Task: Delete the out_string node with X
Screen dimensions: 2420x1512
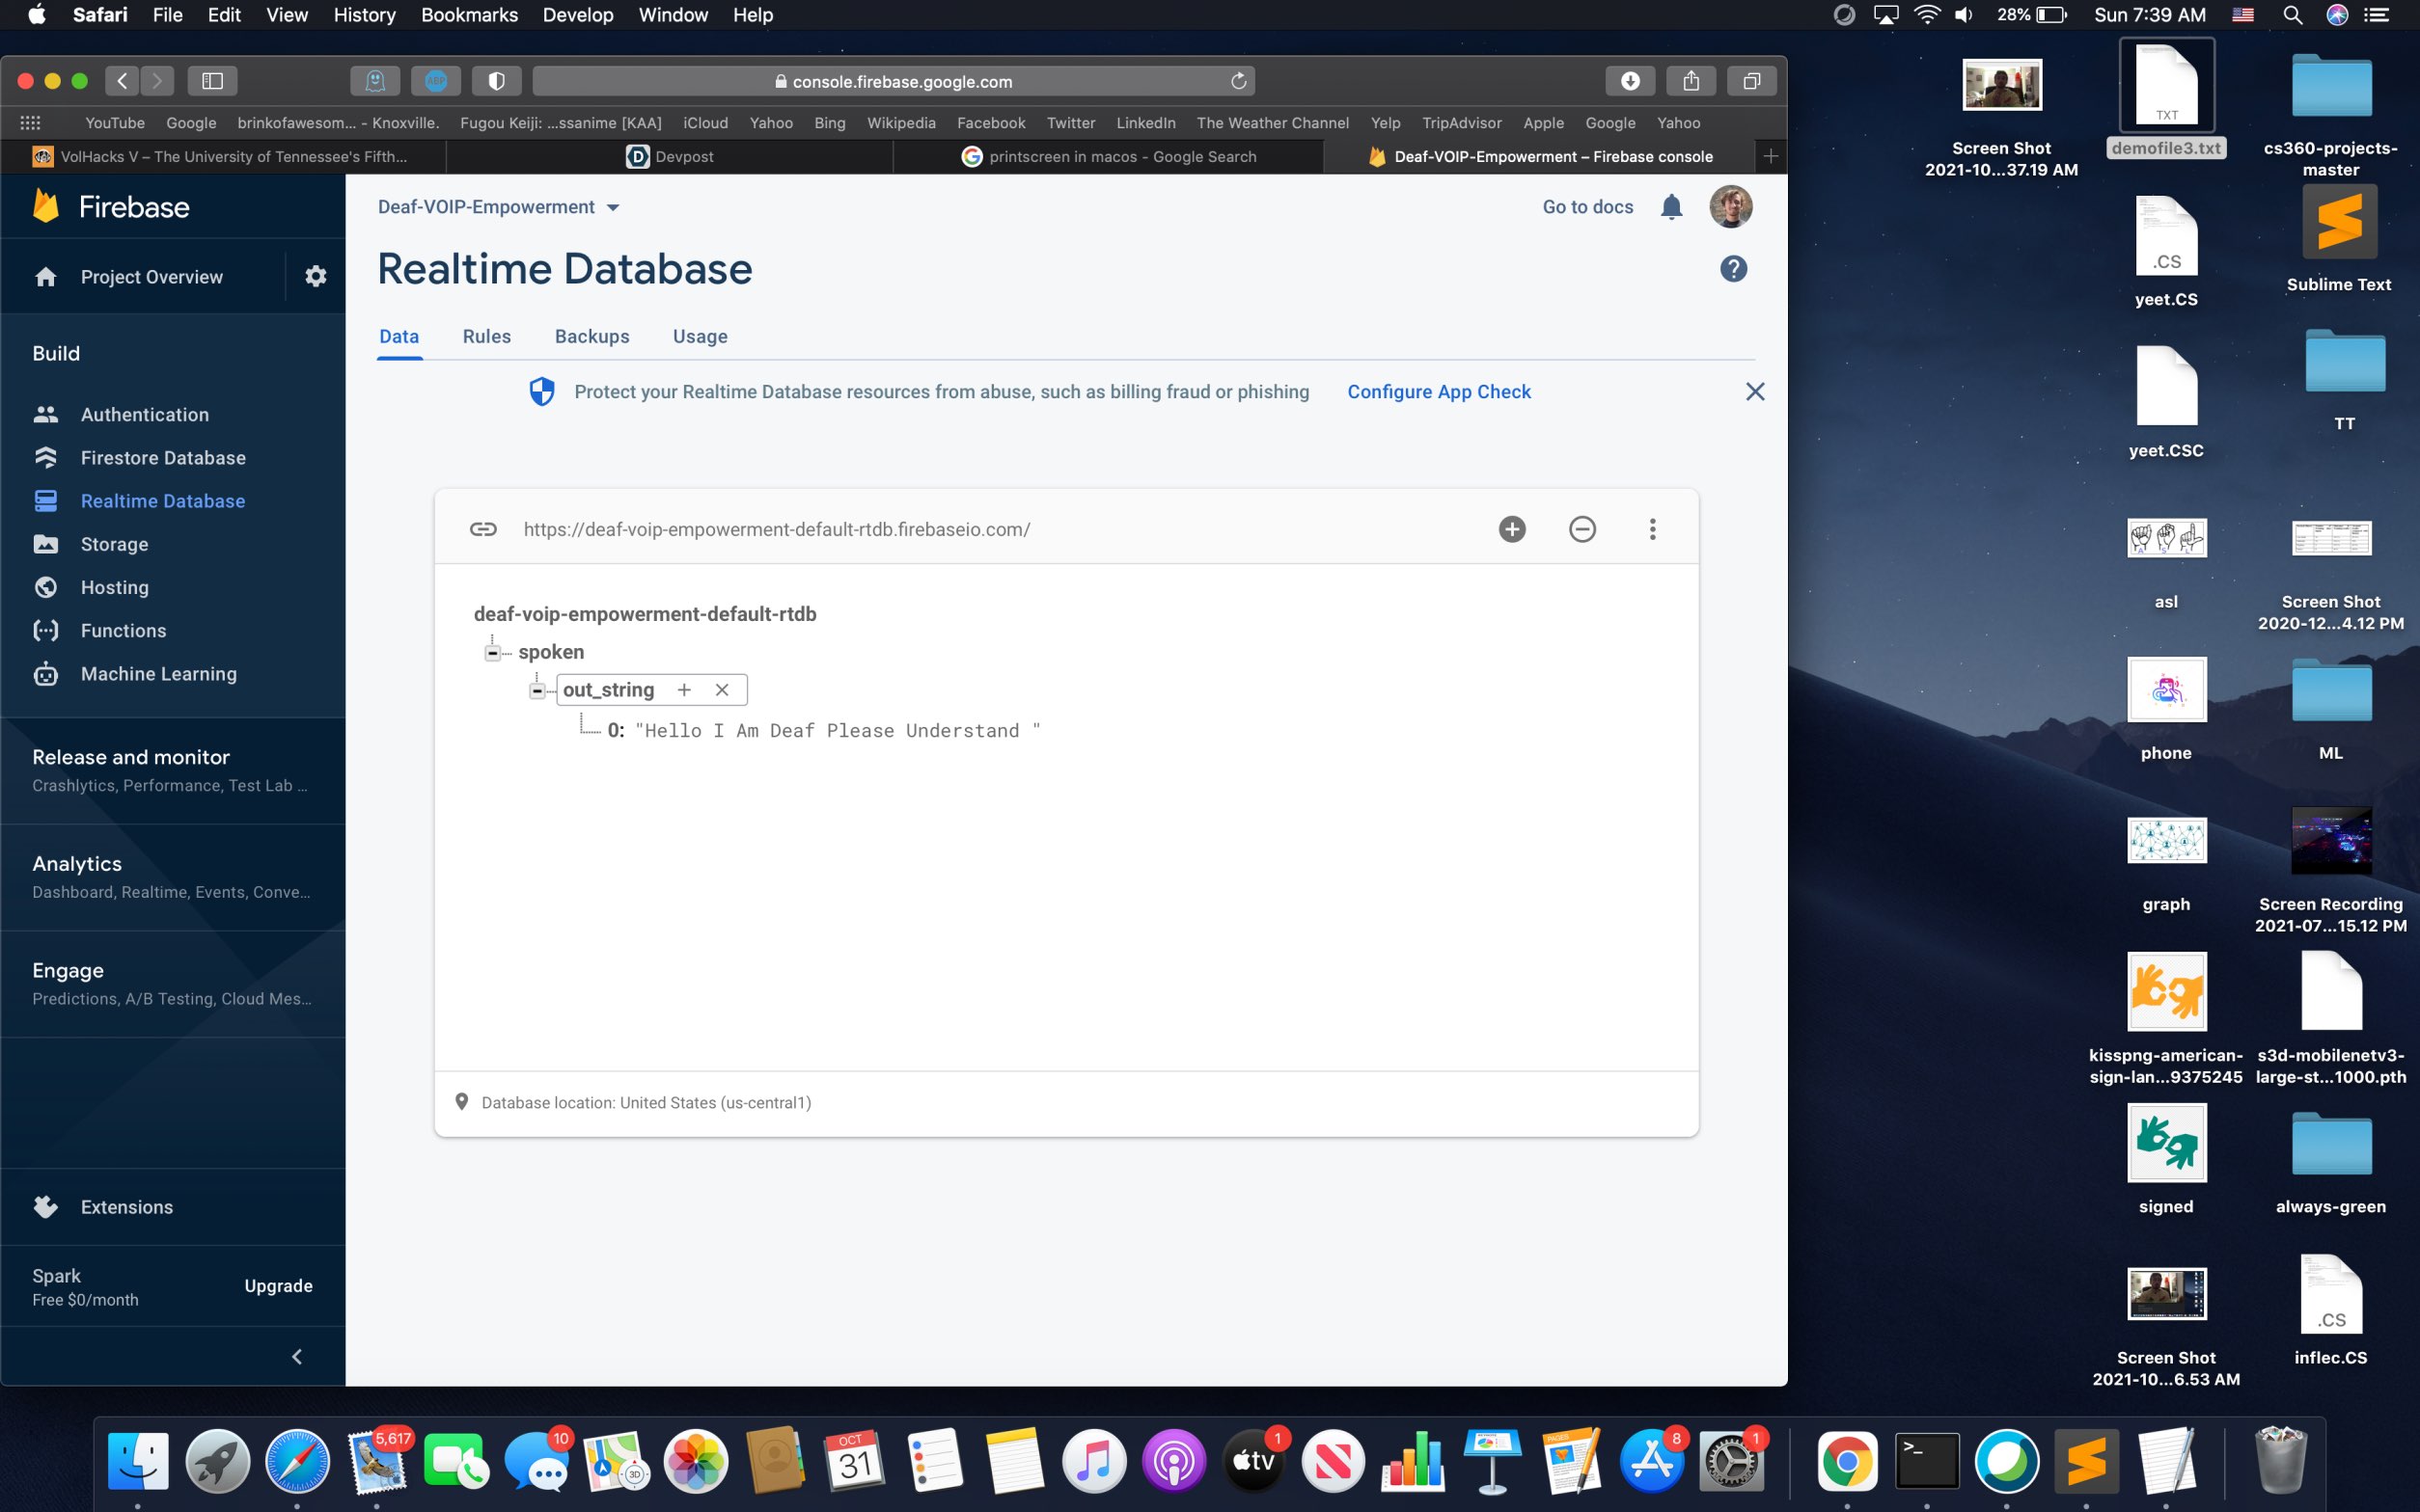Action: (722, 690)
